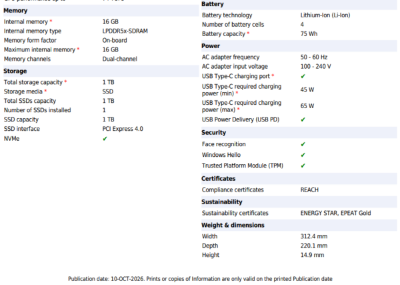The height and width of the screenshot is (285, 400).
Task: Click the Battery technology label
Action: (227, 15)
